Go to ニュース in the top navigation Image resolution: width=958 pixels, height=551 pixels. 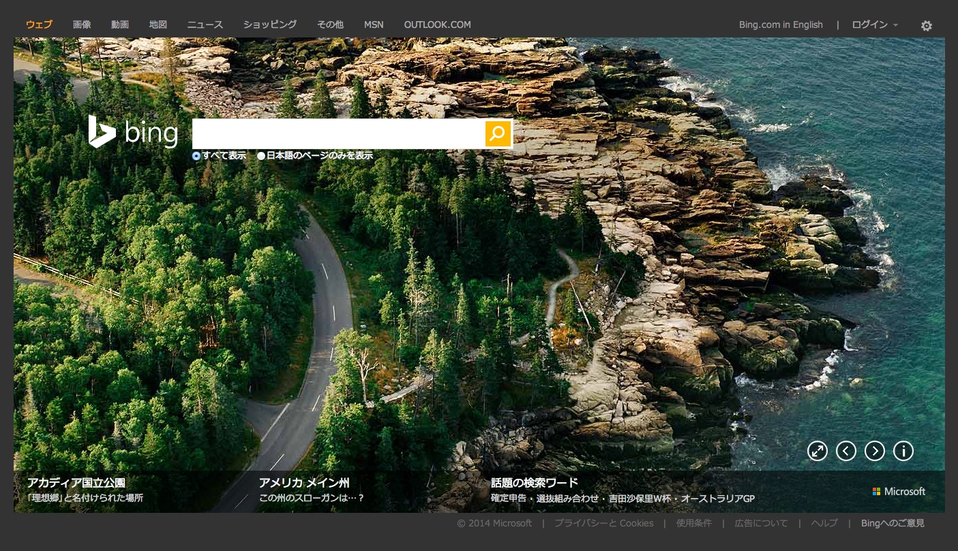pos(205,25)
